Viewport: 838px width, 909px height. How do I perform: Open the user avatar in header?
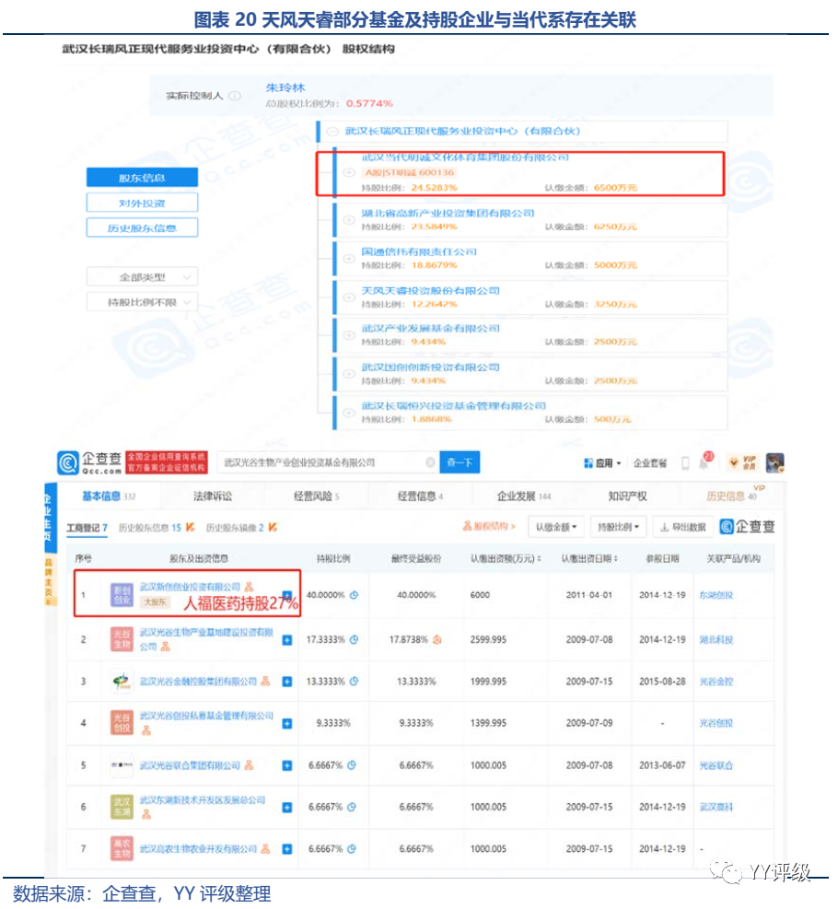pyautogui.click(x=774, y=462)
